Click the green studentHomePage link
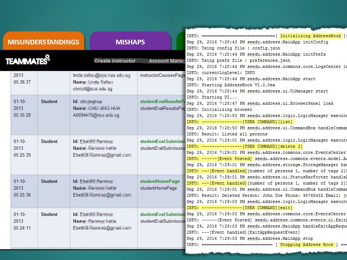The width and height of the screenshot is (347, 260). 160,181
